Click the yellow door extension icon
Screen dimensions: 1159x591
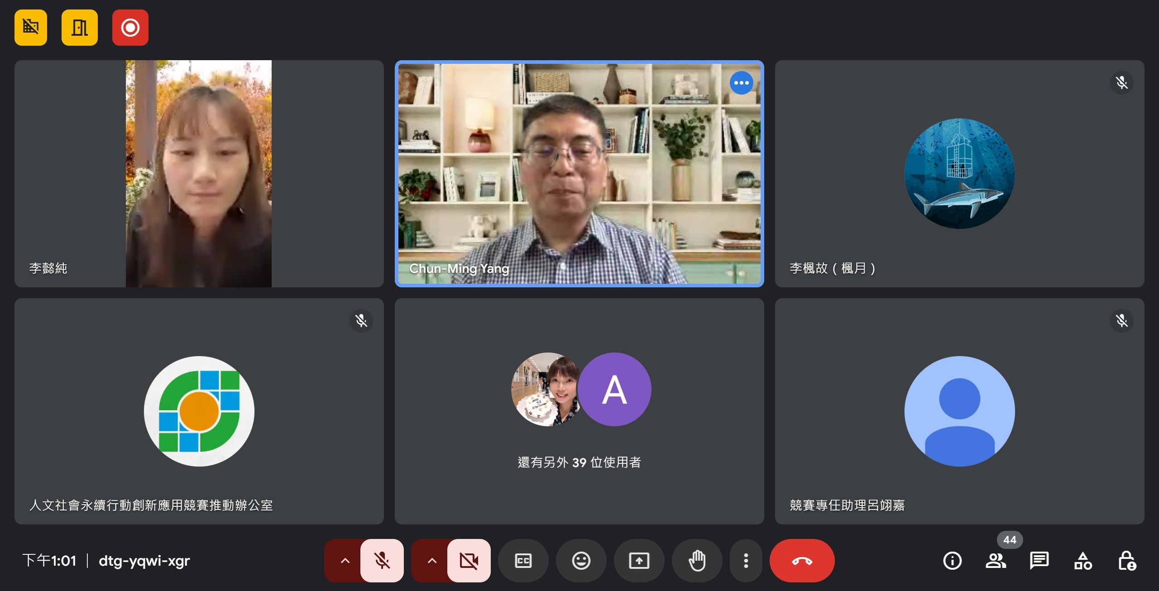point(79,28)
